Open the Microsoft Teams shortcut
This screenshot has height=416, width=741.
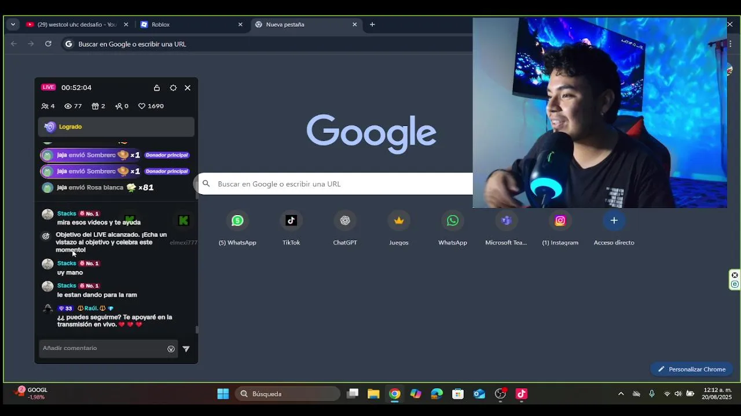tap(507, 228)
